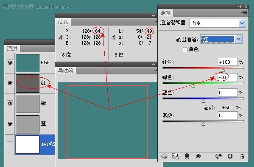Click the 常数 constant input field

click(228, 116)
